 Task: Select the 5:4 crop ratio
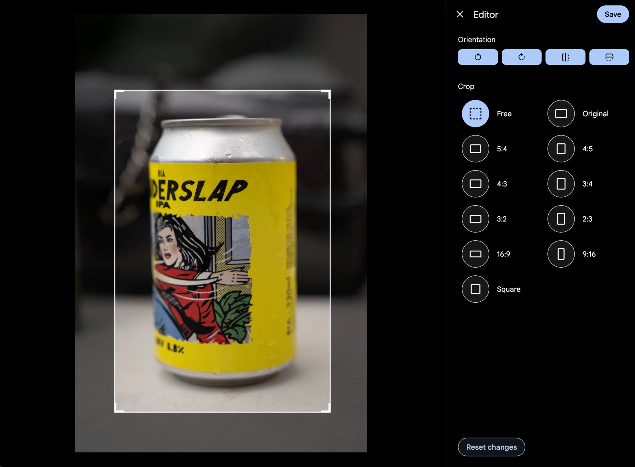pos(475,149)
